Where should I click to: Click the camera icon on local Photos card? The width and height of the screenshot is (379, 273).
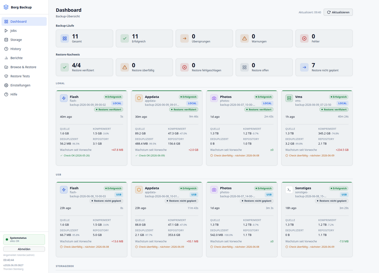click(214, 98)
